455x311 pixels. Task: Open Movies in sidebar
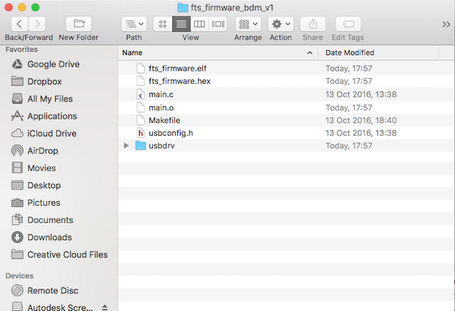(42, 168)
